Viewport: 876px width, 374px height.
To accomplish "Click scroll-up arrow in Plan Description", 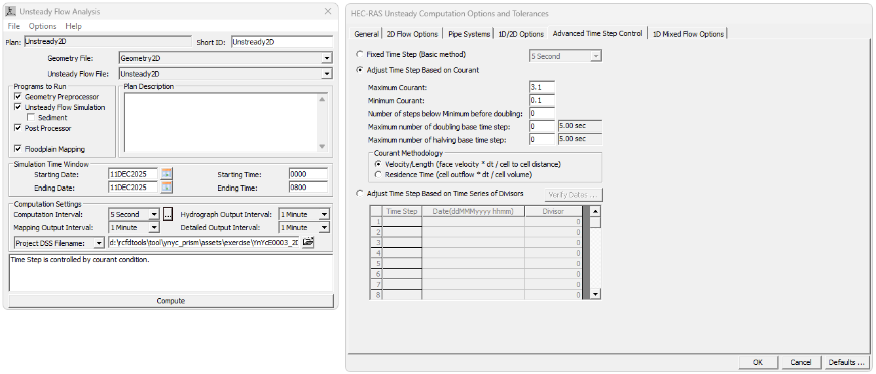I will (322, 99).
